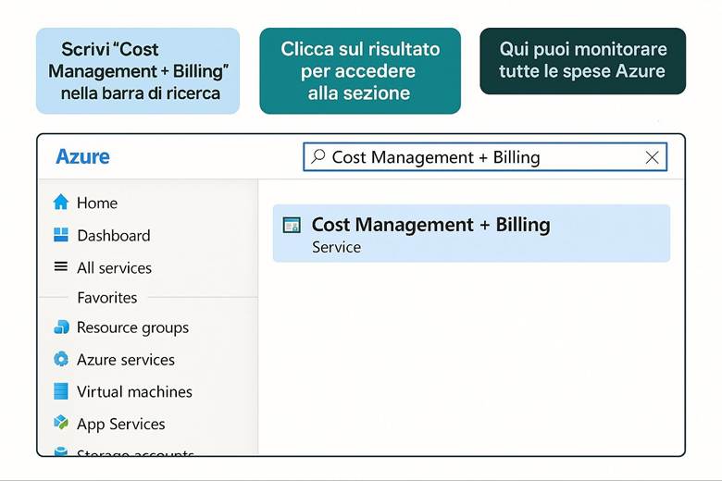Click the Cost Management + Billing service icon
Viewport: 722px width, 481px height.
point(292,225)
